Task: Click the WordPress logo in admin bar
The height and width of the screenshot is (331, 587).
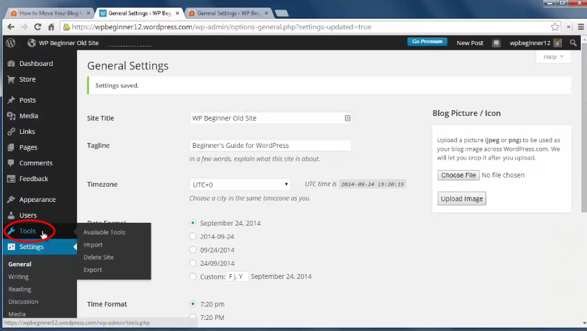Action: [11, 43]
